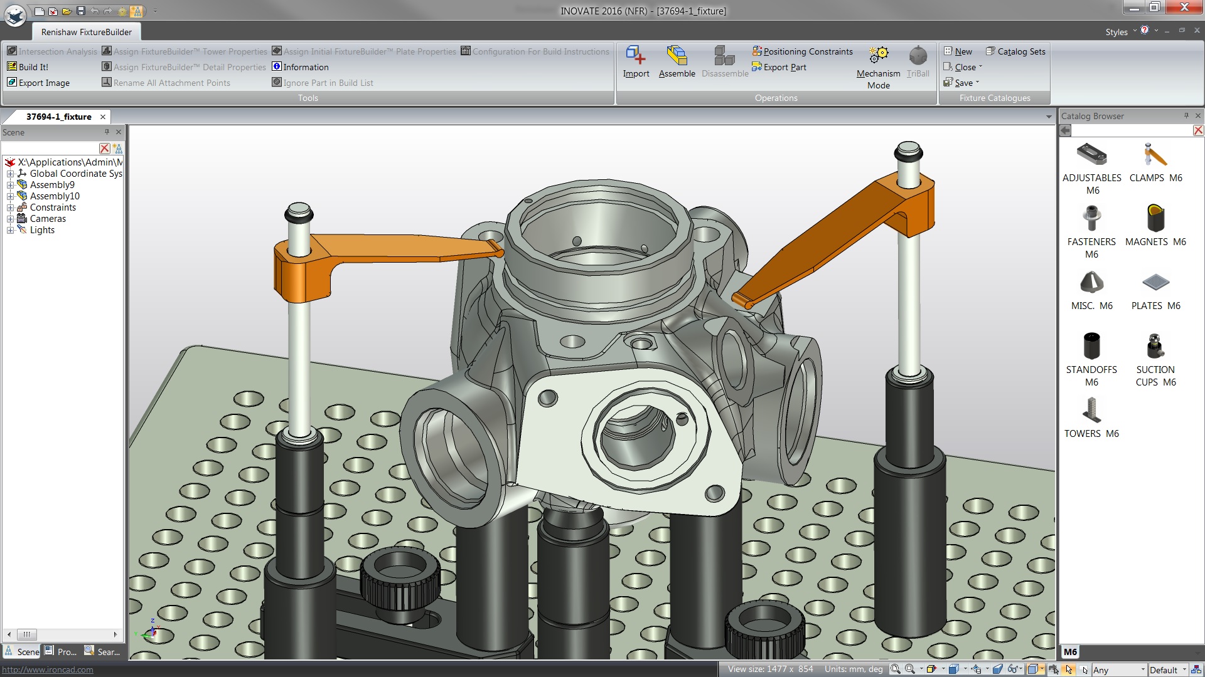The image size is (1205, 677).
Task: Pin the Scene panel
Action: (x=107, y=132)
